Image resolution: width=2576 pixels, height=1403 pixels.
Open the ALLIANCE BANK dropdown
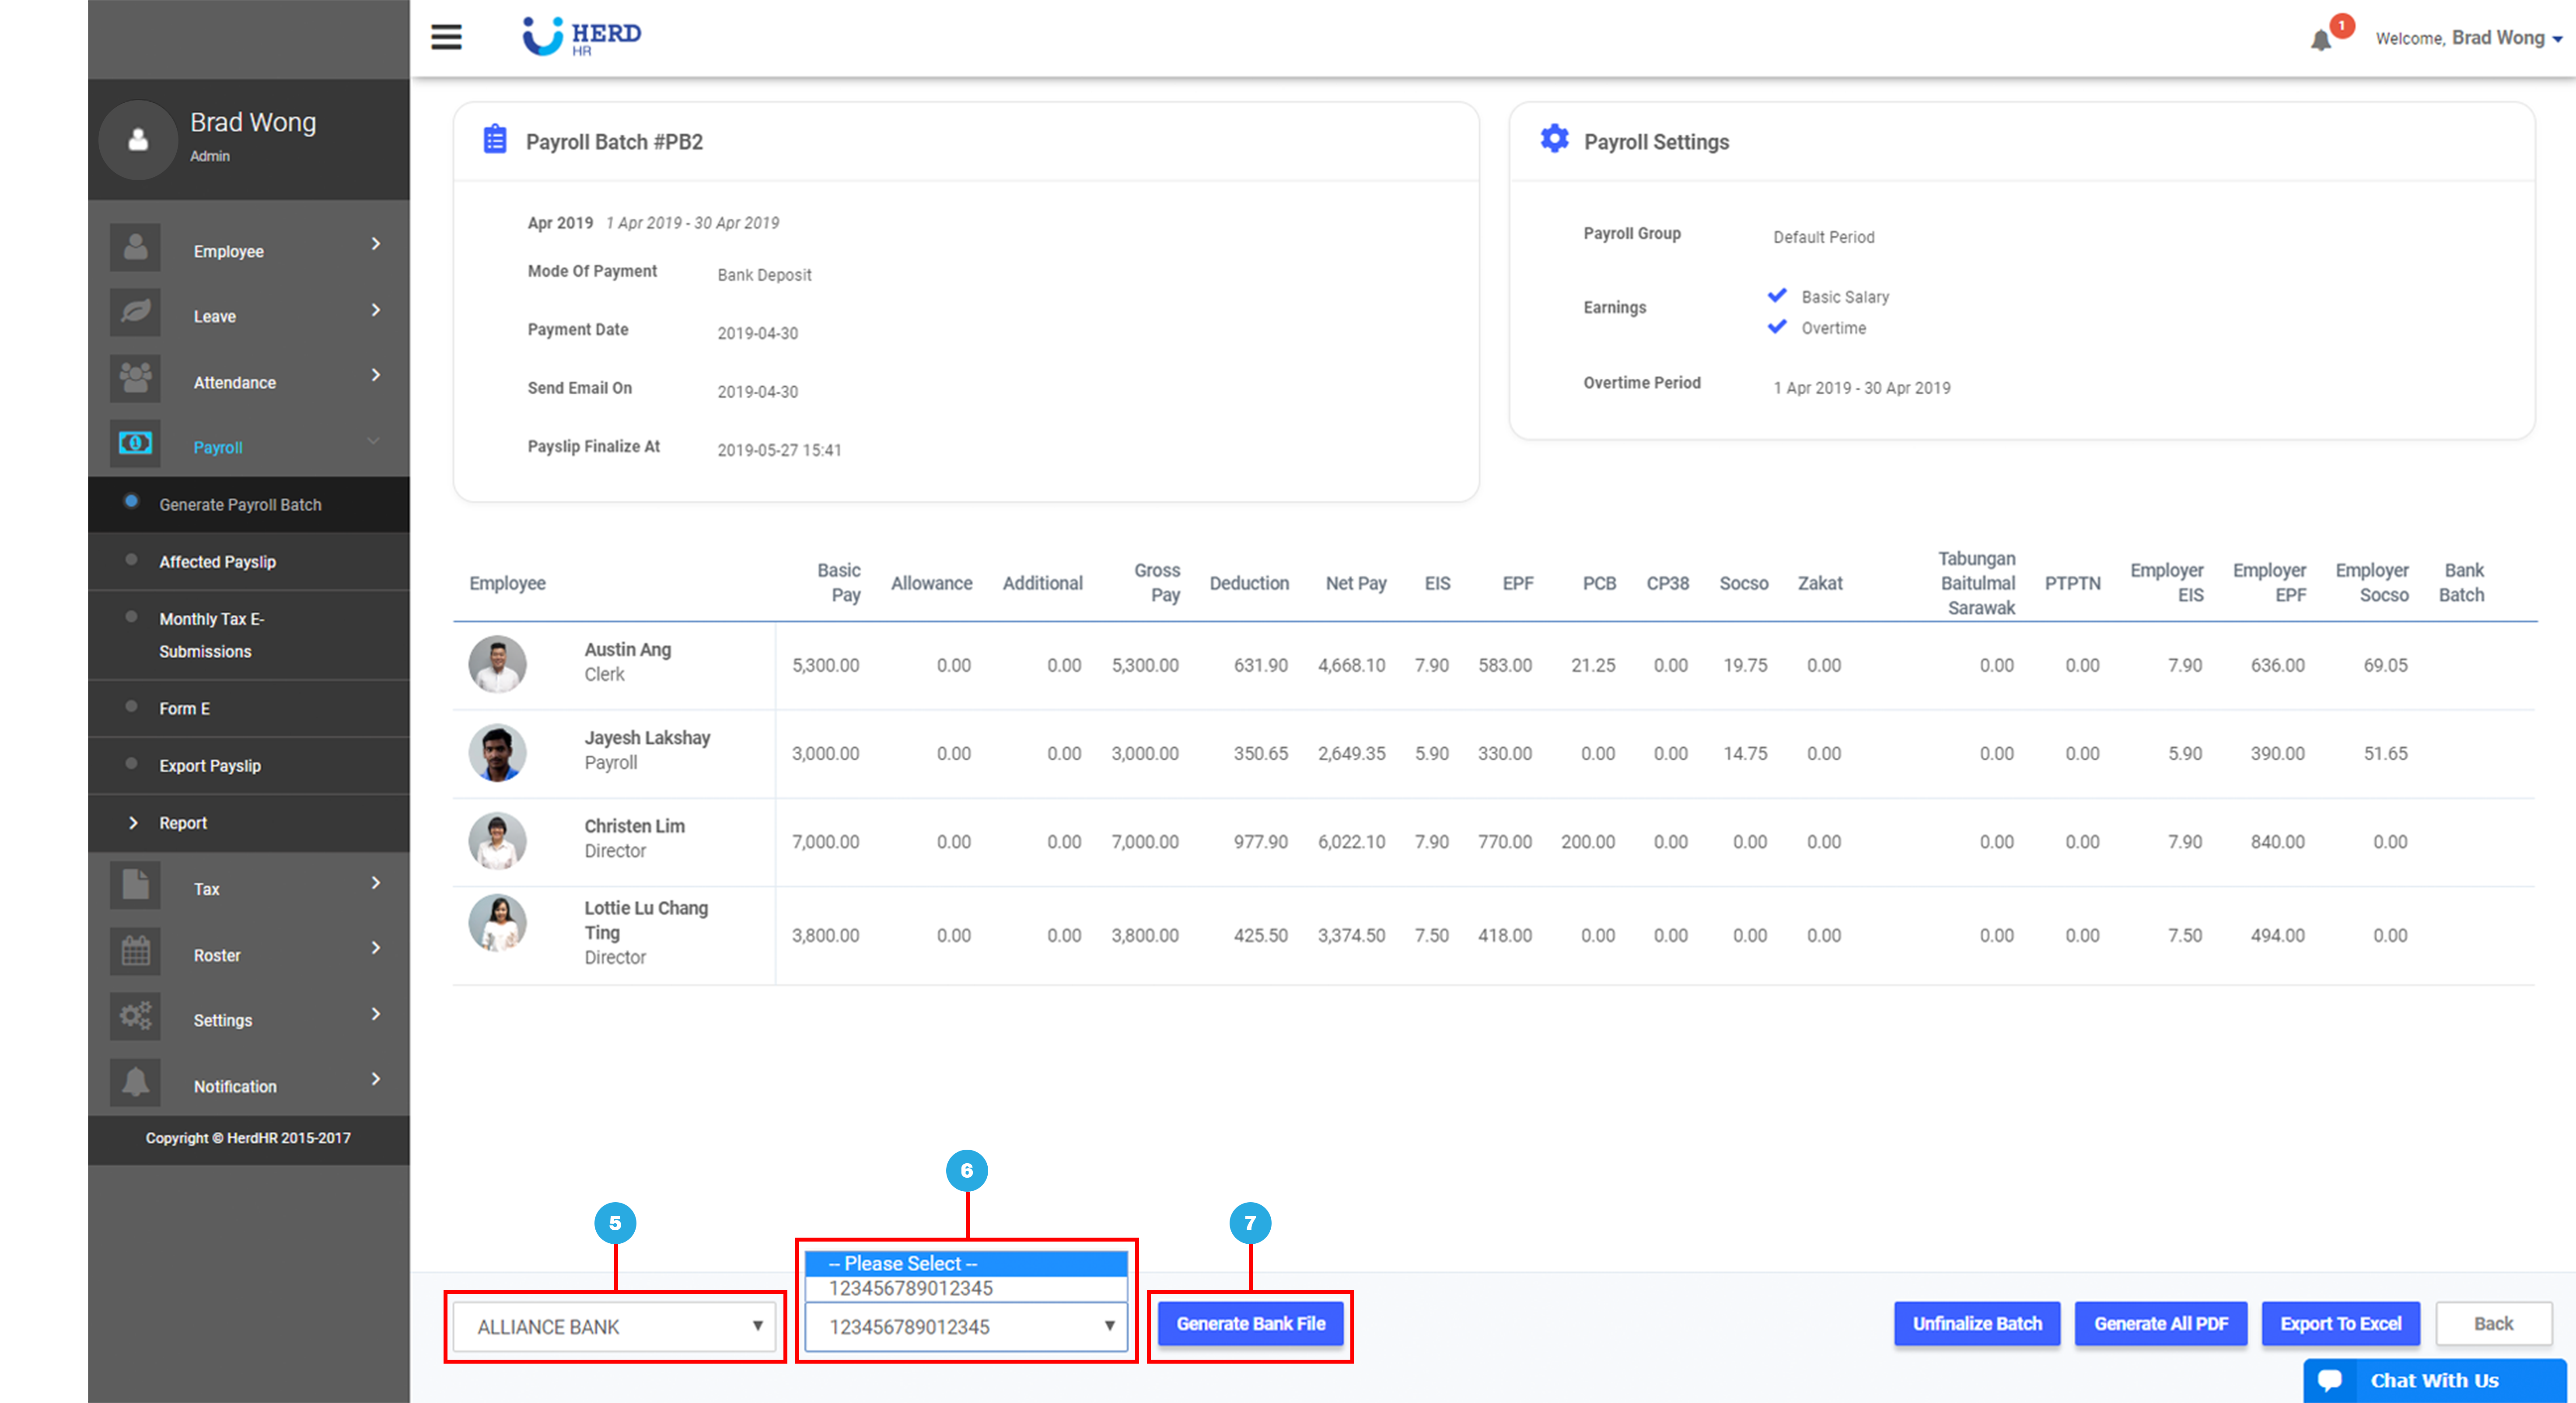click(x=615, y=1326)
